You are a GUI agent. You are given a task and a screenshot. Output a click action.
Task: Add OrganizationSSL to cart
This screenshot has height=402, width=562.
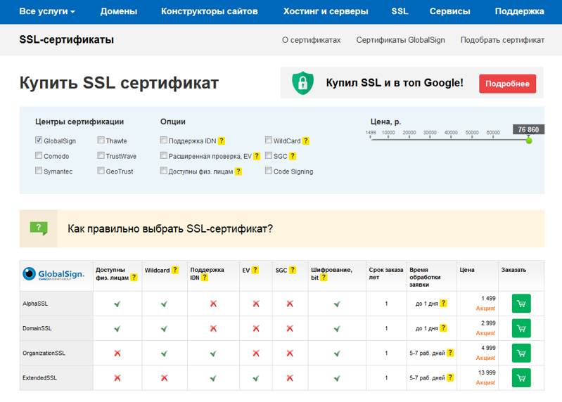[x=521, y=353]
